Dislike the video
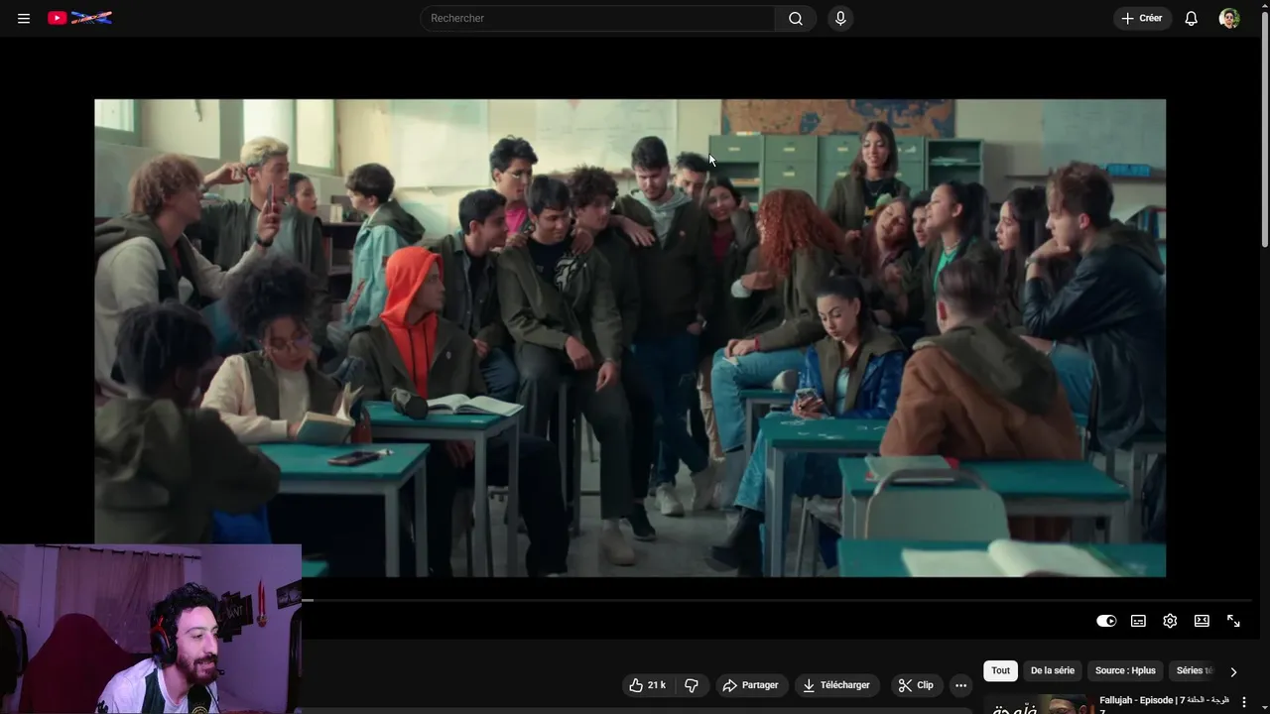 [692, 685]
